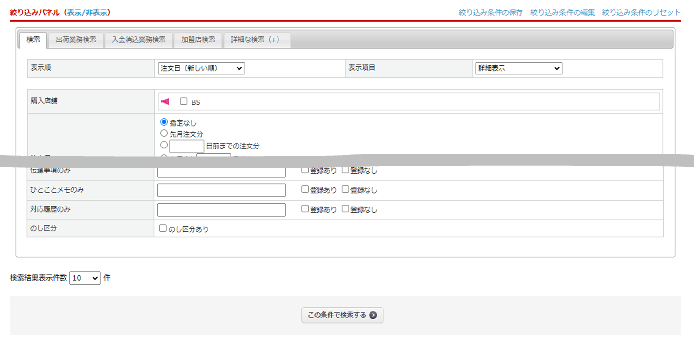The height and width of the screenshot is (348, 694).
Task: Enable the のし区分あり checkbox
Action: tap(163, 228)
